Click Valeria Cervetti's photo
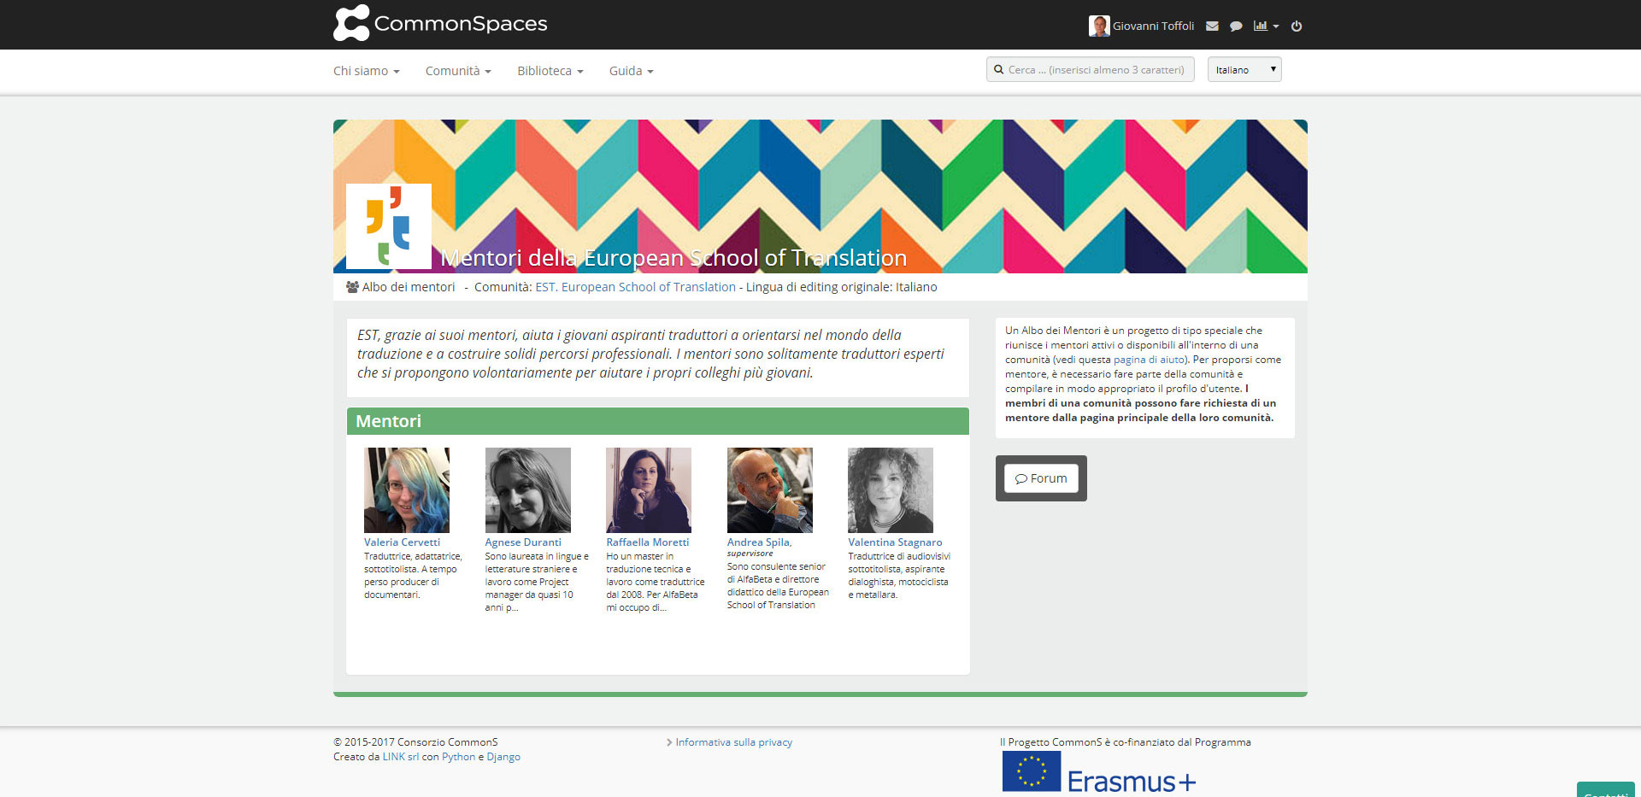This screenshot has height=797, width=1641. point(407,490)
